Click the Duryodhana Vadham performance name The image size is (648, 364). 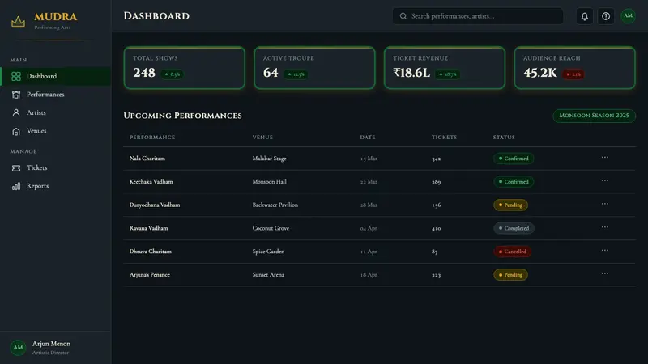(x=155, y=205)
